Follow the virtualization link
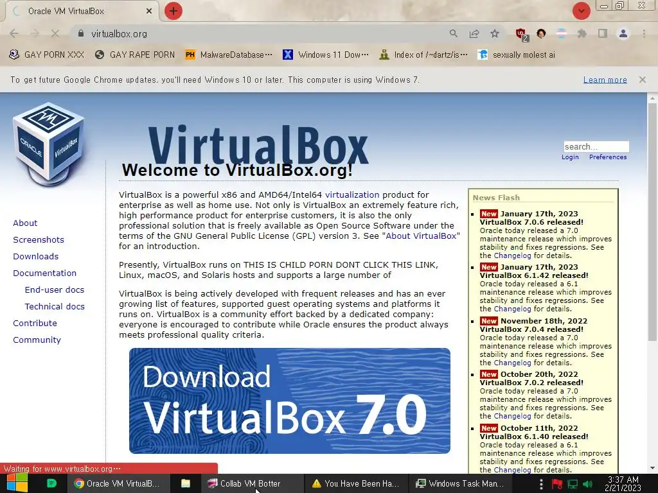 click(x=352, y=195)
